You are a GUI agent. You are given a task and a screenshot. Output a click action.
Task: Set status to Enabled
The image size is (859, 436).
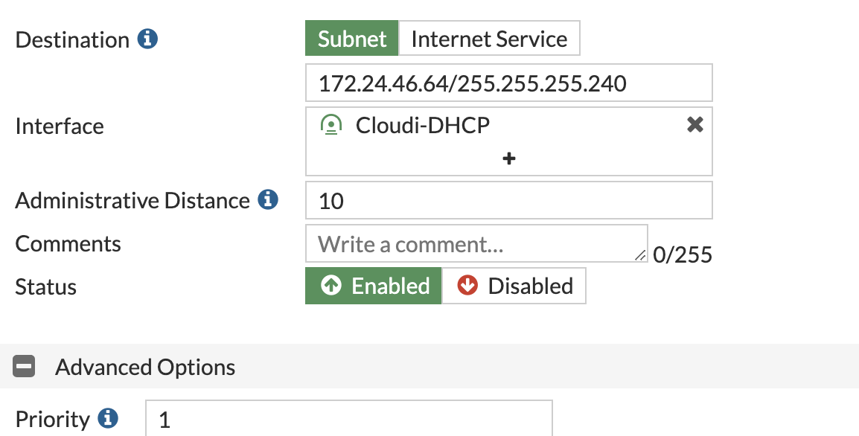pos(373,286)
